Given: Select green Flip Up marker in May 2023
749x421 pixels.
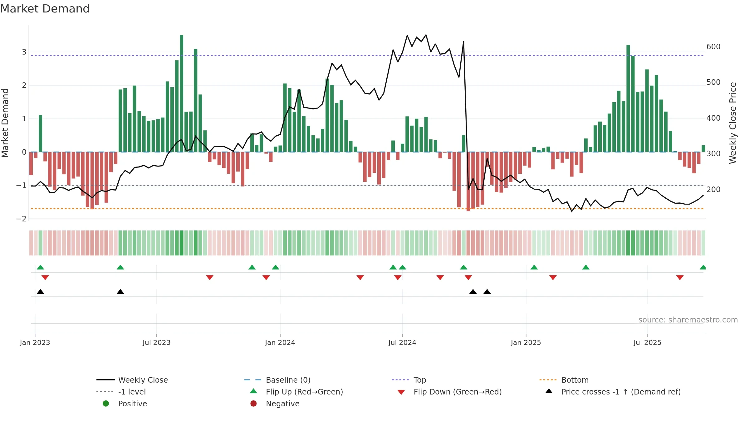Looking at the screenshot, I should pos(120,267).
